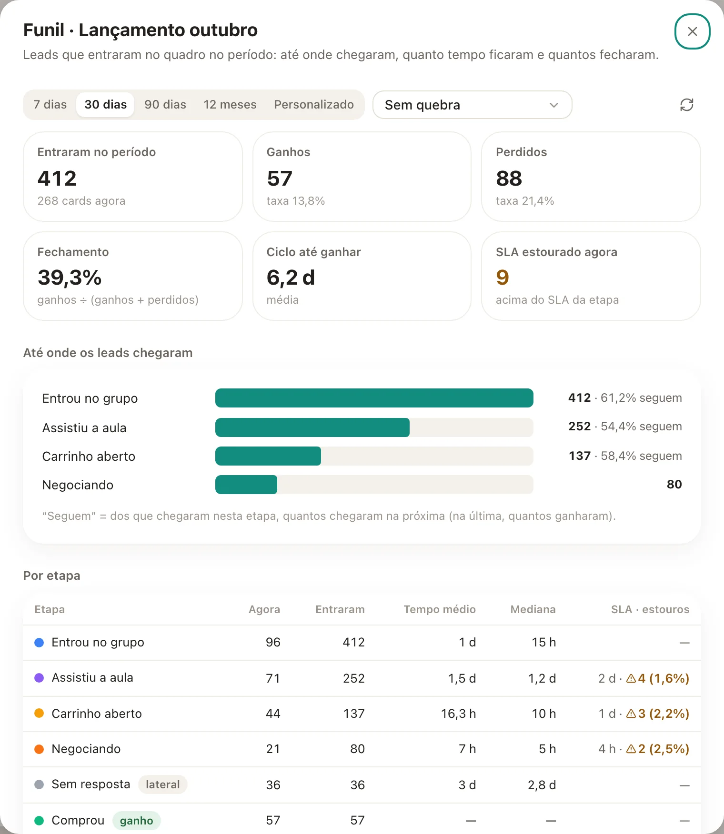Image resolution: width=724 pixels, height=834 pixels.
Task: Click the Mediana column header
Action: [x=533, y=609]
